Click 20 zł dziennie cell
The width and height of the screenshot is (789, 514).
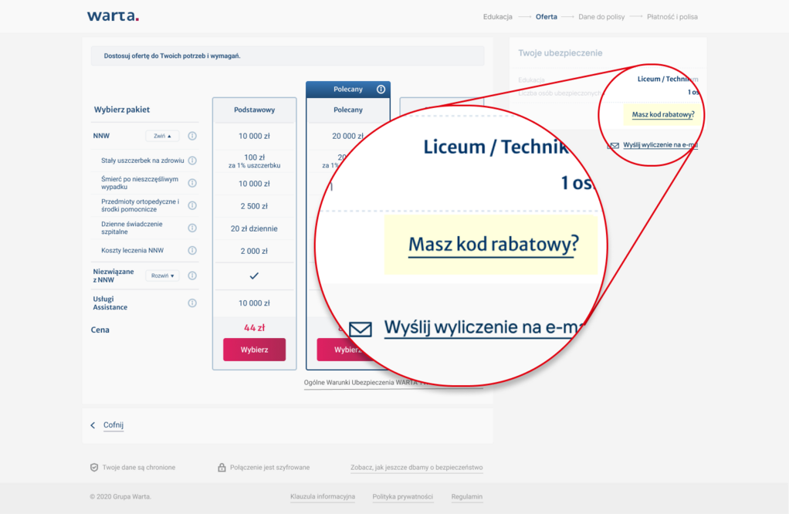254,228
